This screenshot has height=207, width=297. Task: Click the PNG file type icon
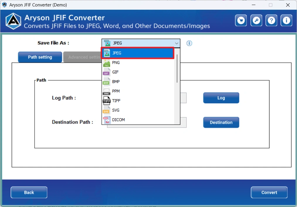point(107,63)
